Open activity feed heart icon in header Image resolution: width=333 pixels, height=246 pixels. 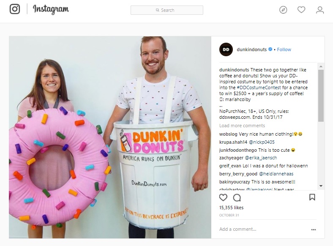[301, 10]
